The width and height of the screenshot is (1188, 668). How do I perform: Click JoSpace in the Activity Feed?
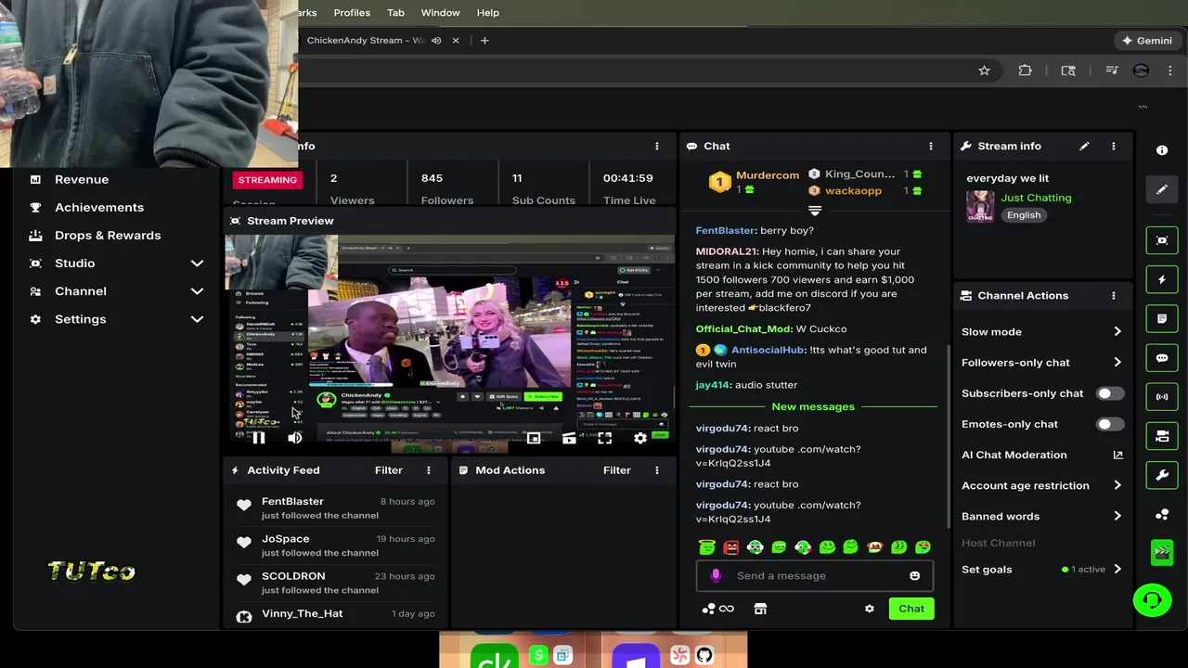tap(286, 539)
